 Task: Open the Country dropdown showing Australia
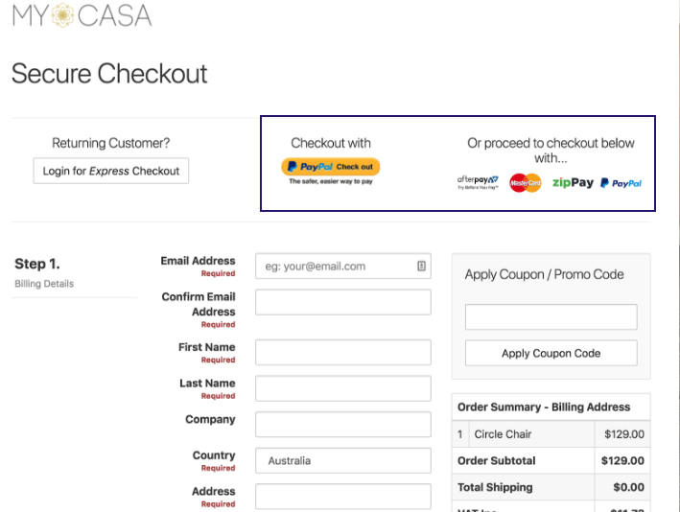343,460
